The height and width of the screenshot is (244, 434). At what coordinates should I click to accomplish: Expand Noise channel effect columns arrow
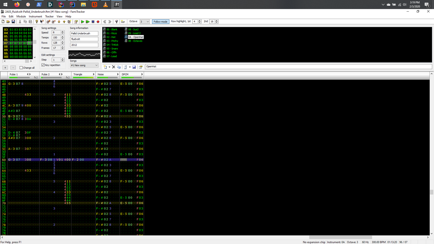coord(118,74)
